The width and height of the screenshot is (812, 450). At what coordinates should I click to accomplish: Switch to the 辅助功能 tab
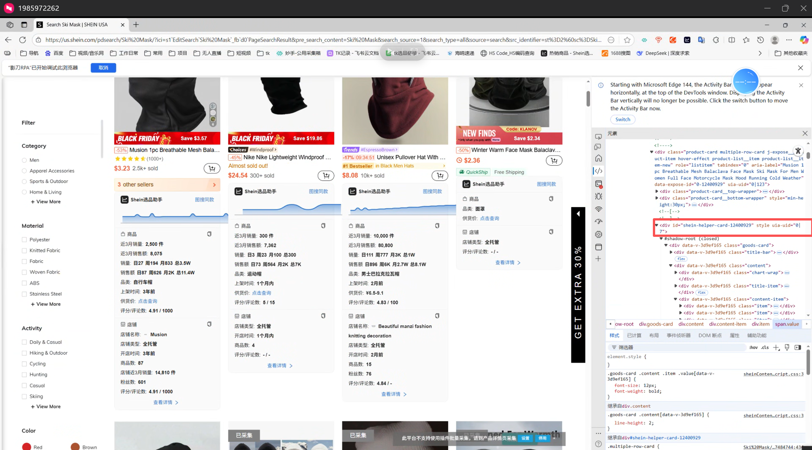(x=756, y=336)
